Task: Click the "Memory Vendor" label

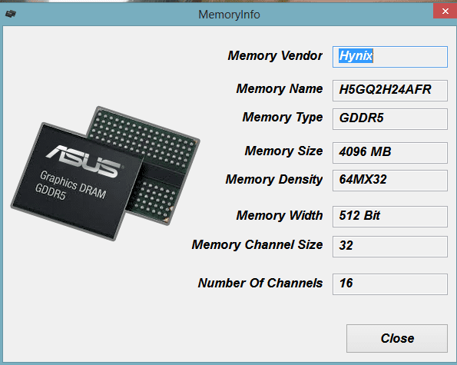Action: click(x=275, y=55)
